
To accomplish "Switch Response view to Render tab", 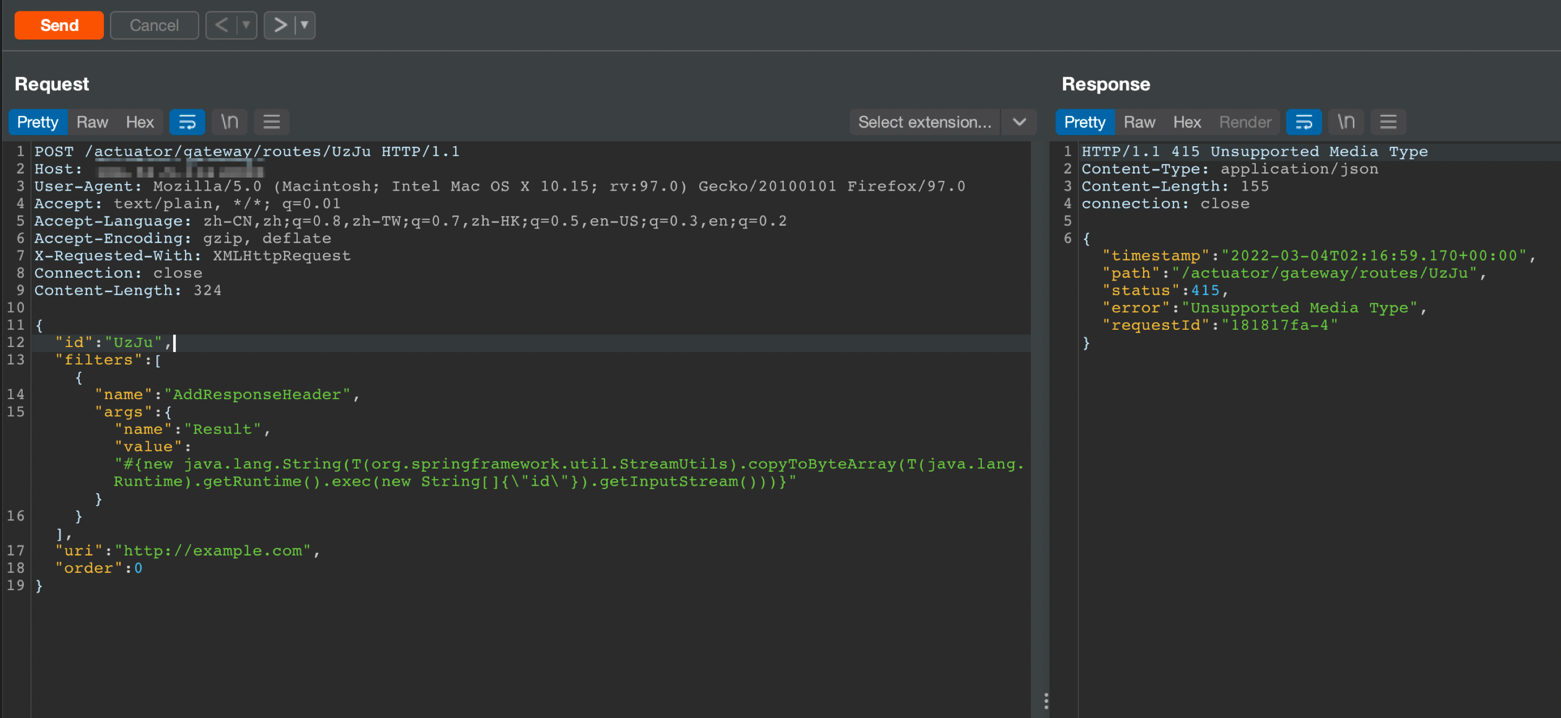I will (x=1245, y=122).
